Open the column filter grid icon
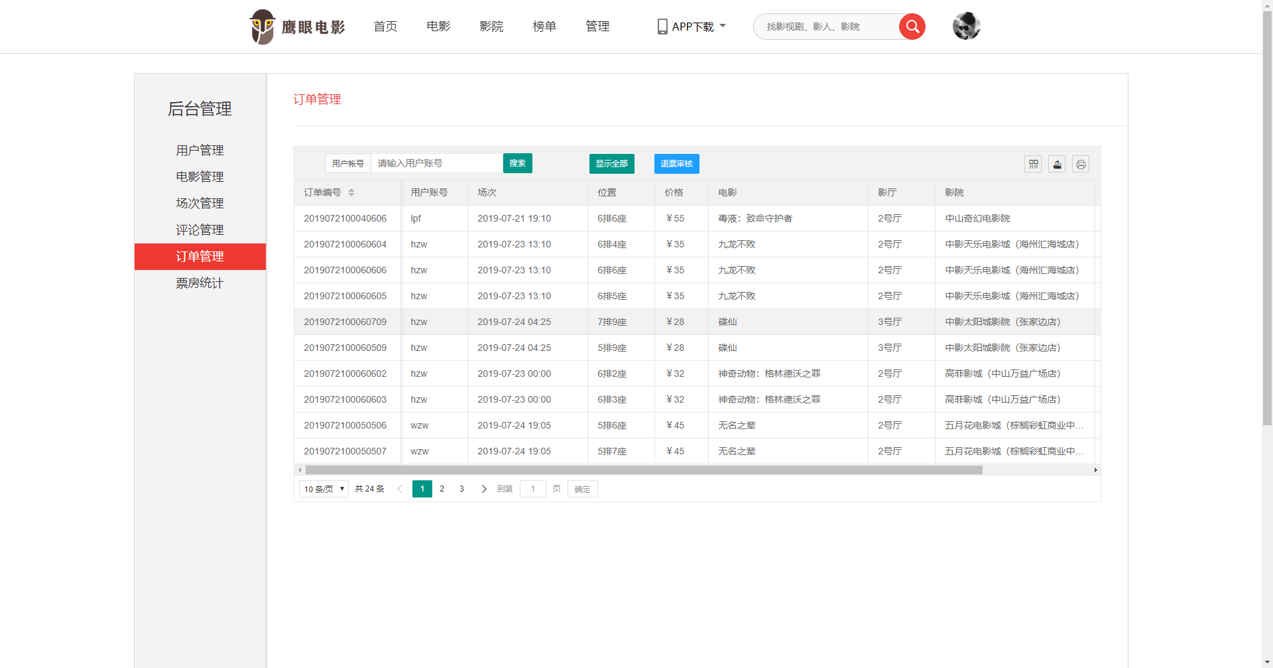Screen dimensions: 1273x668 click(x=1033, y=164)
